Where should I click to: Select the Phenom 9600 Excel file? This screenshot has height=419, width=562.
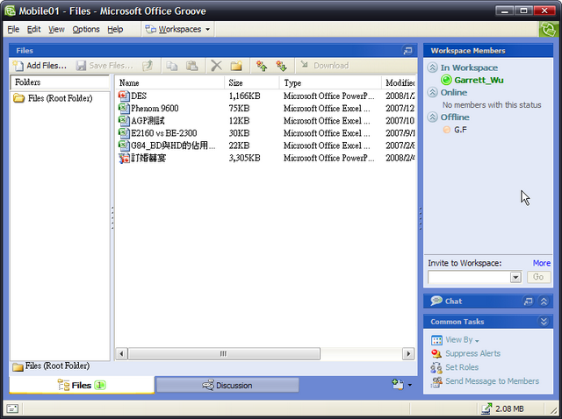[x=155, y=109]
